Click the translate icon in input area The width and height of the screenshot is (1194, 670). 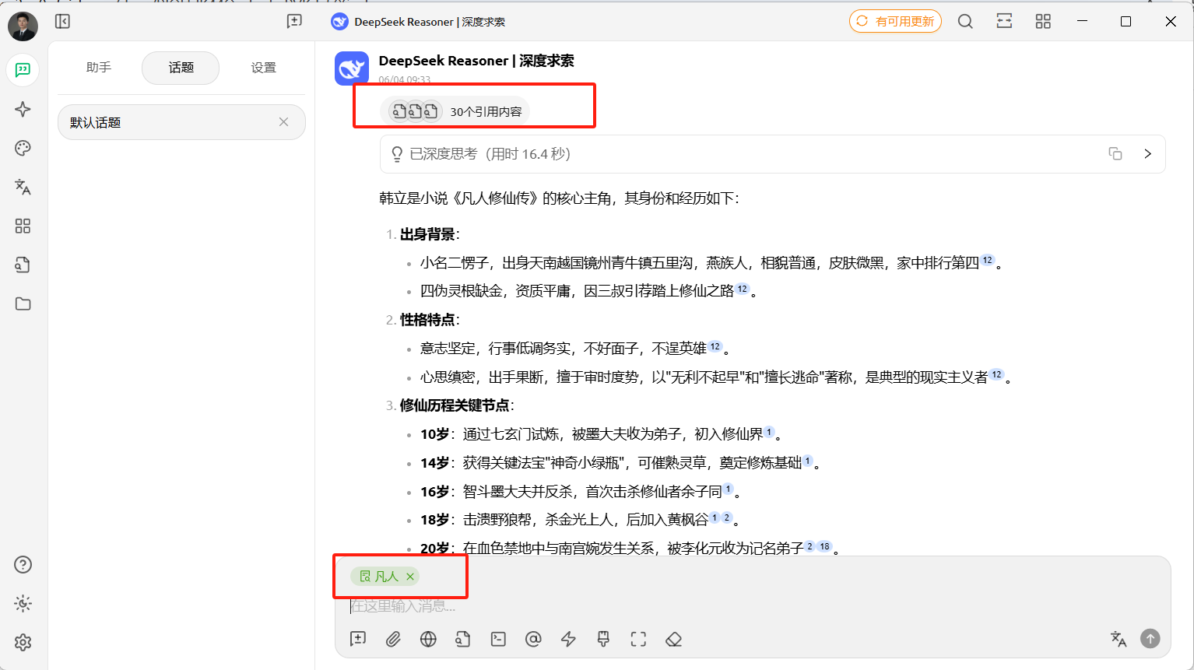pos(1118,639)
